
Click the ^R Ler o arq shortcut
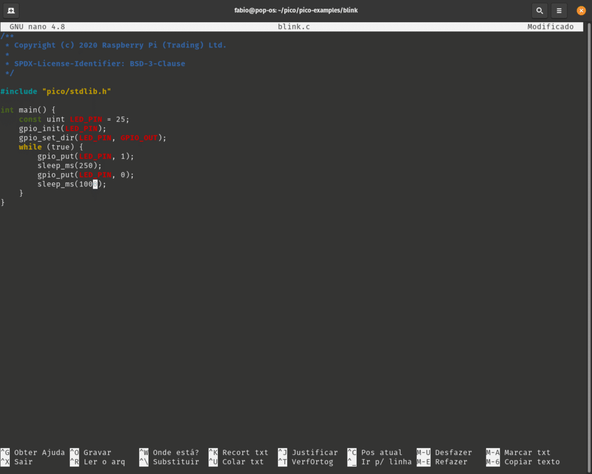point(97,462)
